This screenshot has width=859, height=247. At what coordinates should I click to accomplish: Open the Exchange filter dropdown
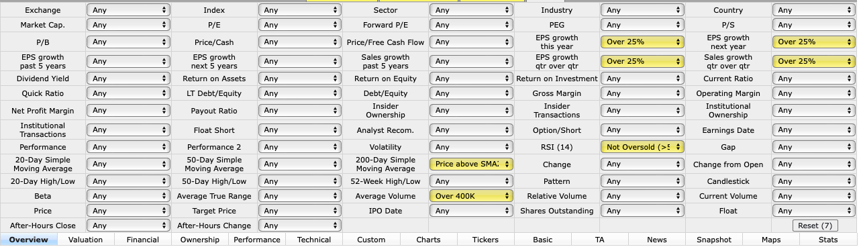tap(128, 10)
